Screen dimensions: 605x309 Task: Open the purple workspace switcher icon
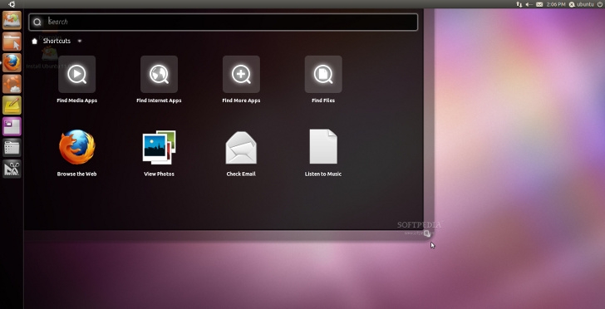tap(12, 126)
